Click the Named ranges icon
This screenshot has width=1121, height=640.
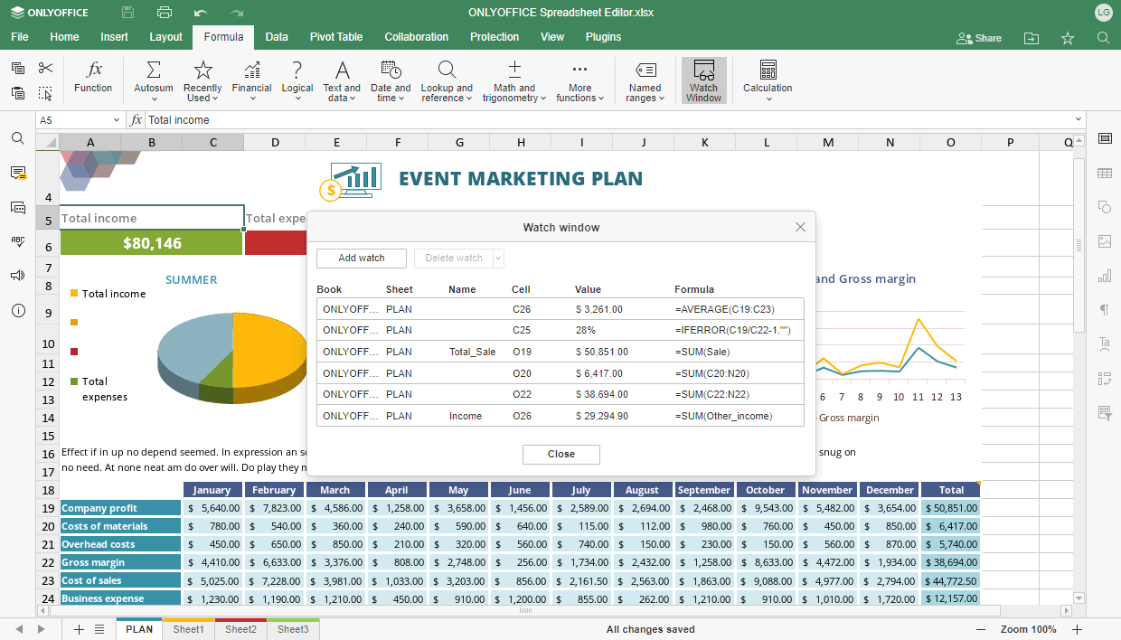click(x=645, y=80)
